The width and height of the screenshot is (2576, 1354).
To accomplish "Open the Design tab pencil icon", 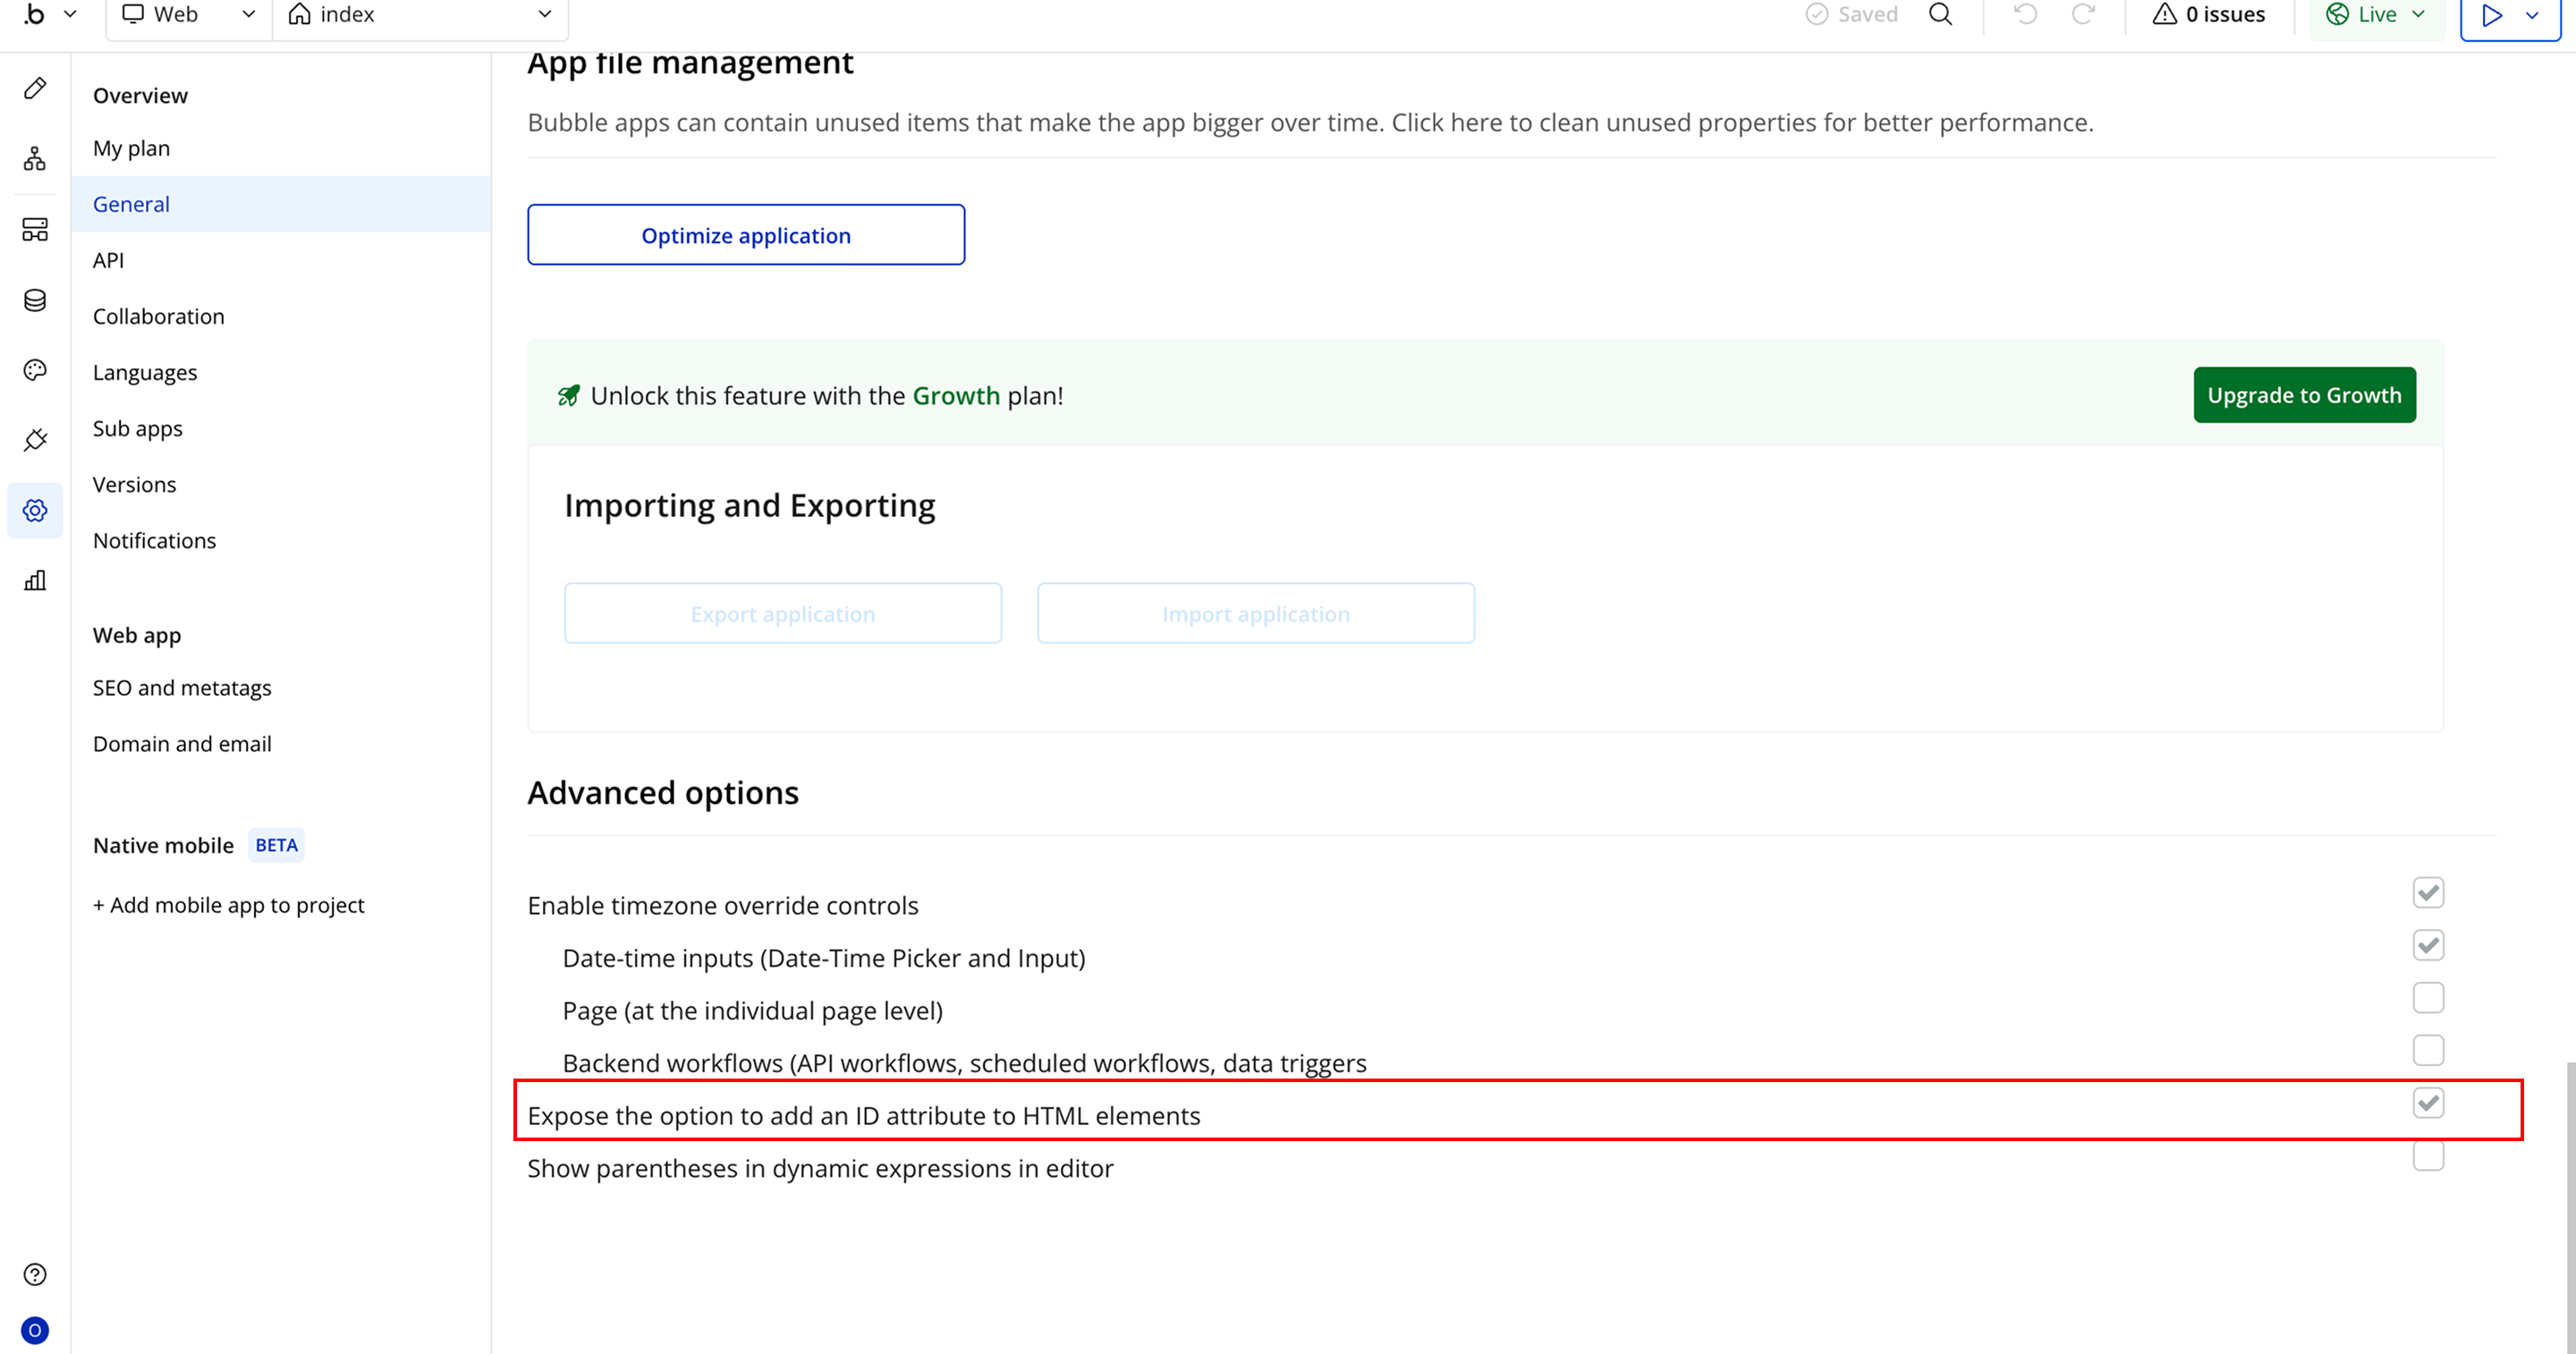I will [x=35, y=88].
